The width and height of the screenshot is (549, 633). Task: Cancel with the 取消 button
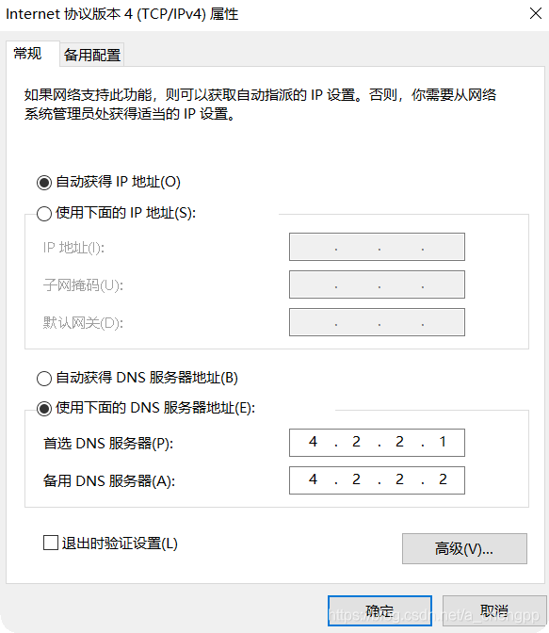494,610
